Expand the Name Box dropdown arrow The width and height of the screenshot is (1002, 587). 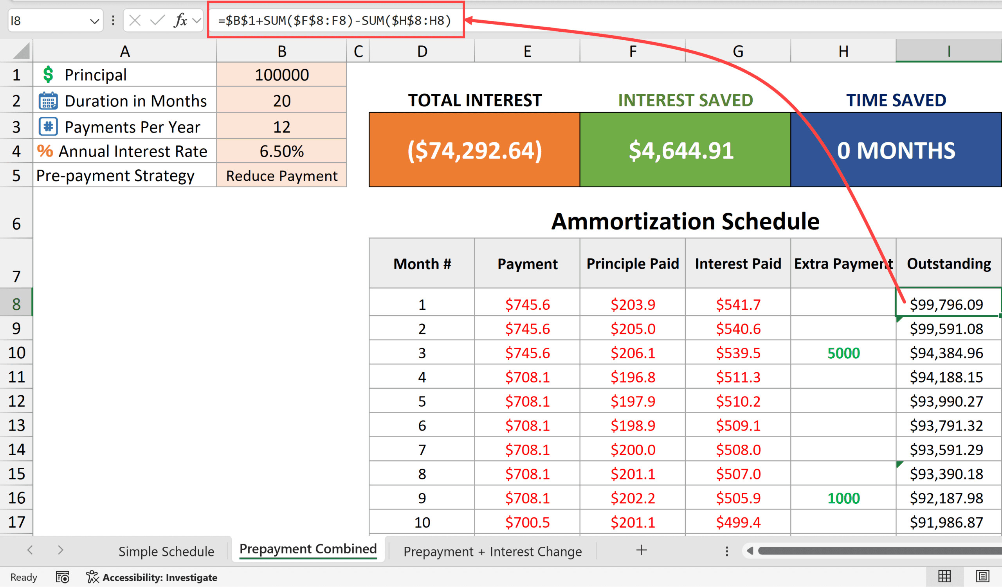pos(94,21)
